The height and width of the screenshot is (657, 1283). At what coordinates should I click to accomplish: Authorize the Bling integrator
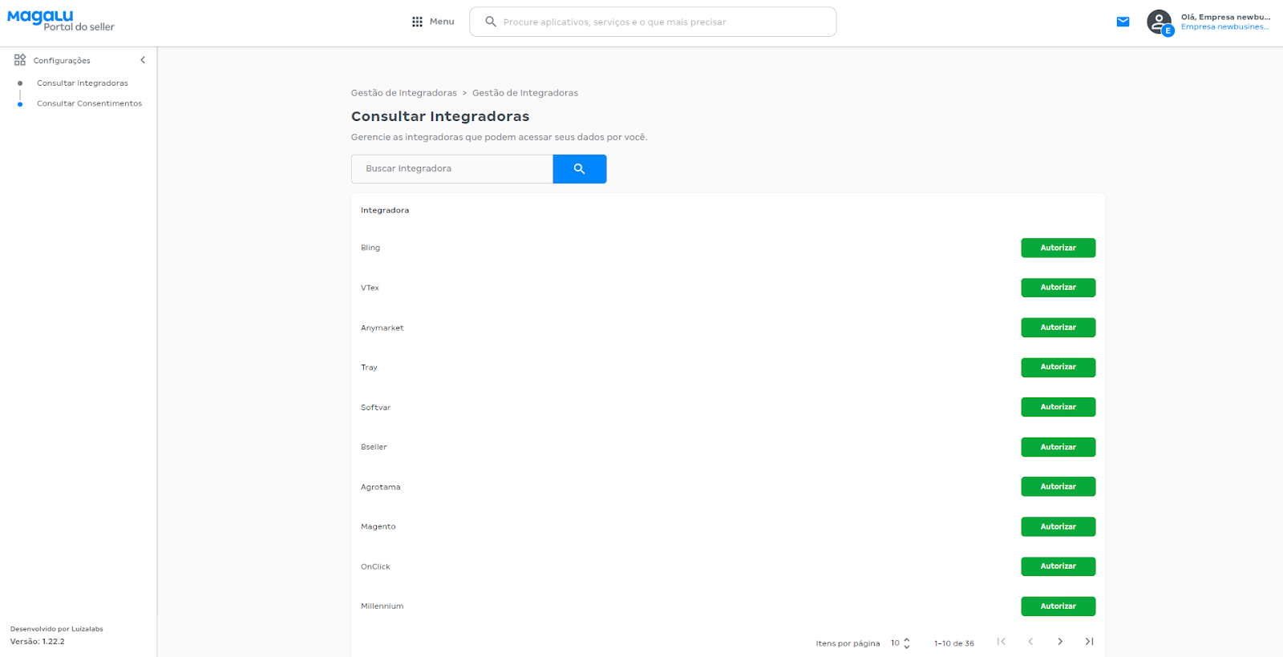tap(1058, 248)
